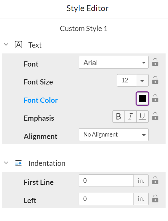The image size is (168, 221).
Task: Open the black Font Color swatch
Action: click(142, 99)
